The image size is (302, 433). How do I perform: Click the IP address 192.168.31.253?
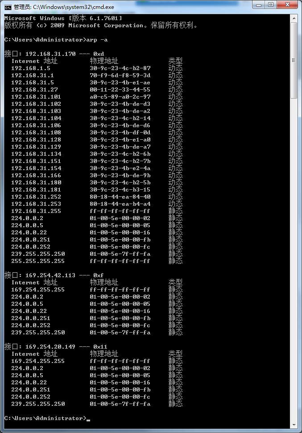[x=36, y=204]
